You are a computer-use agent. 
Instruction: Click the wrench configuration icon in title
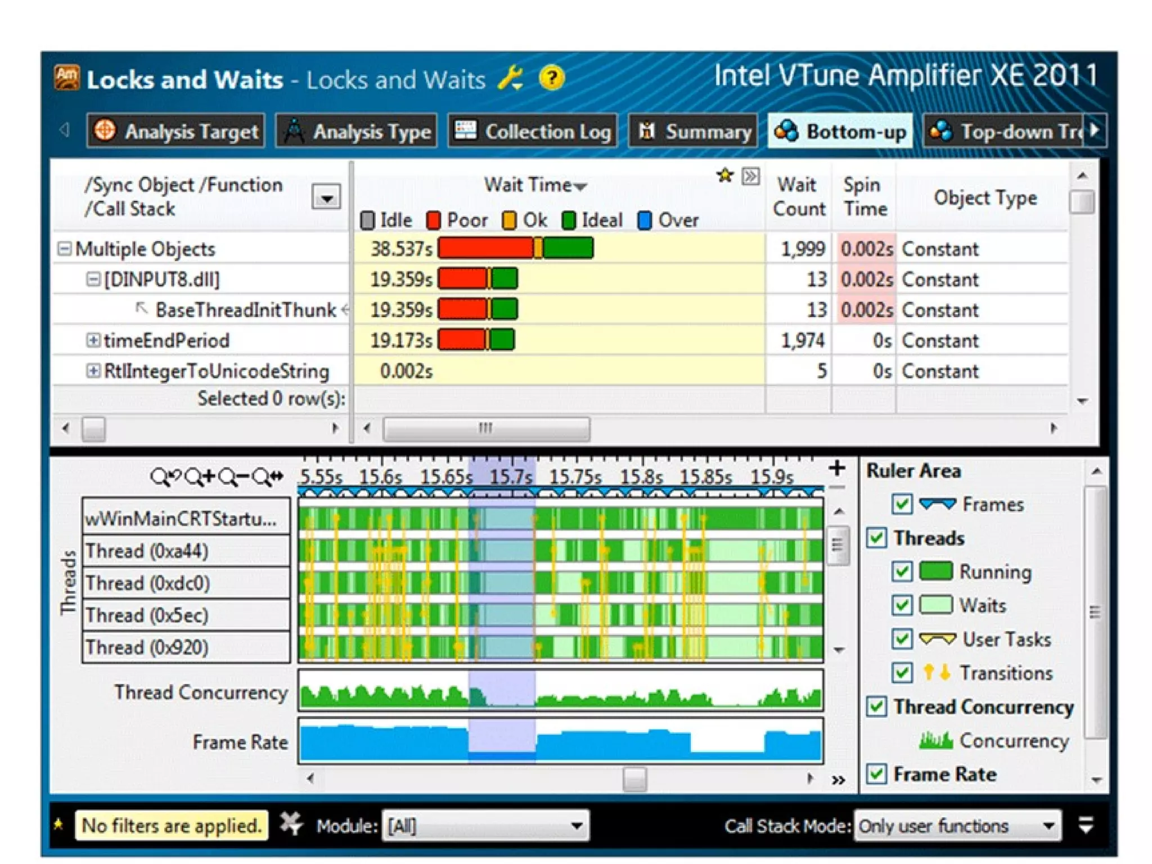[x=511, y=78]
